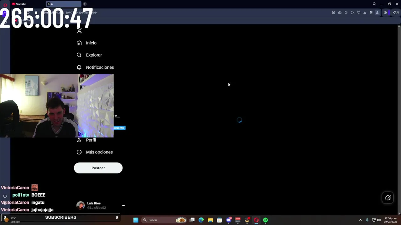This screenshot has height=225, width=401.
Task: Switch to the YouTube browser tab
Action: (x=28, y=4)
